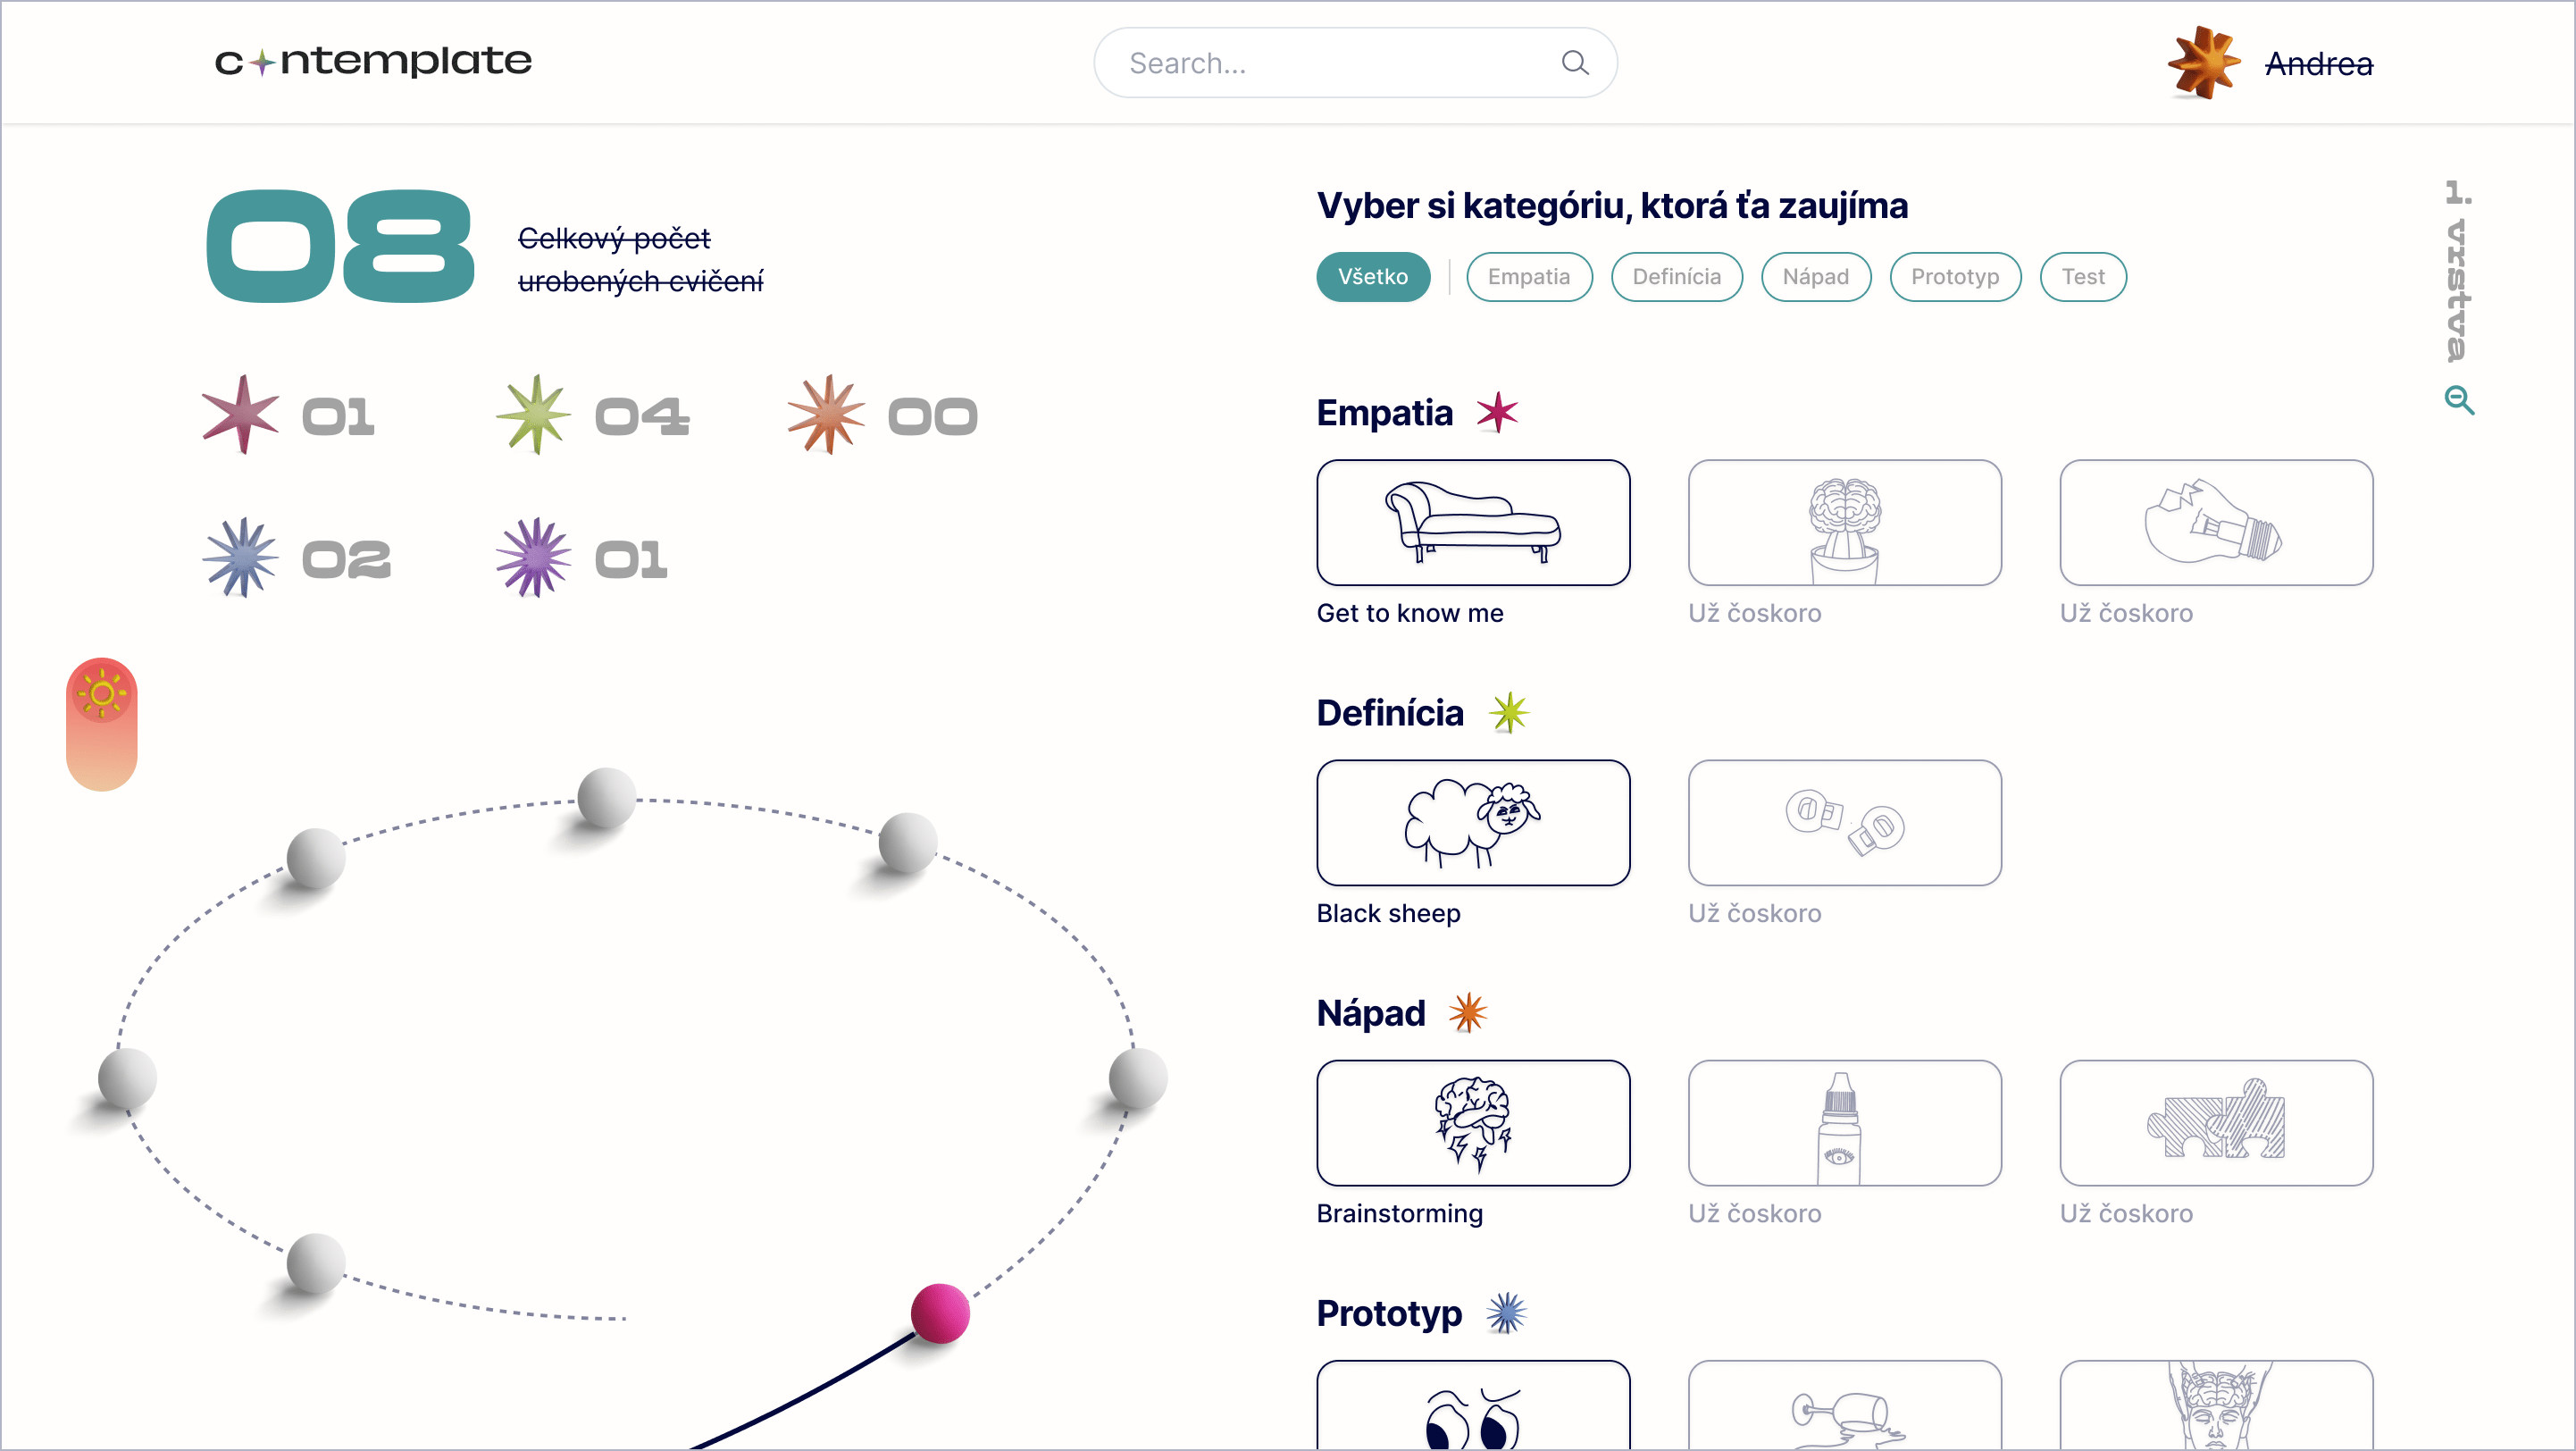The width and height of the screenshot is (2576, 1451).
Task: Choose the Prototyp filter chip
Action: click(x=1954, y=277)
